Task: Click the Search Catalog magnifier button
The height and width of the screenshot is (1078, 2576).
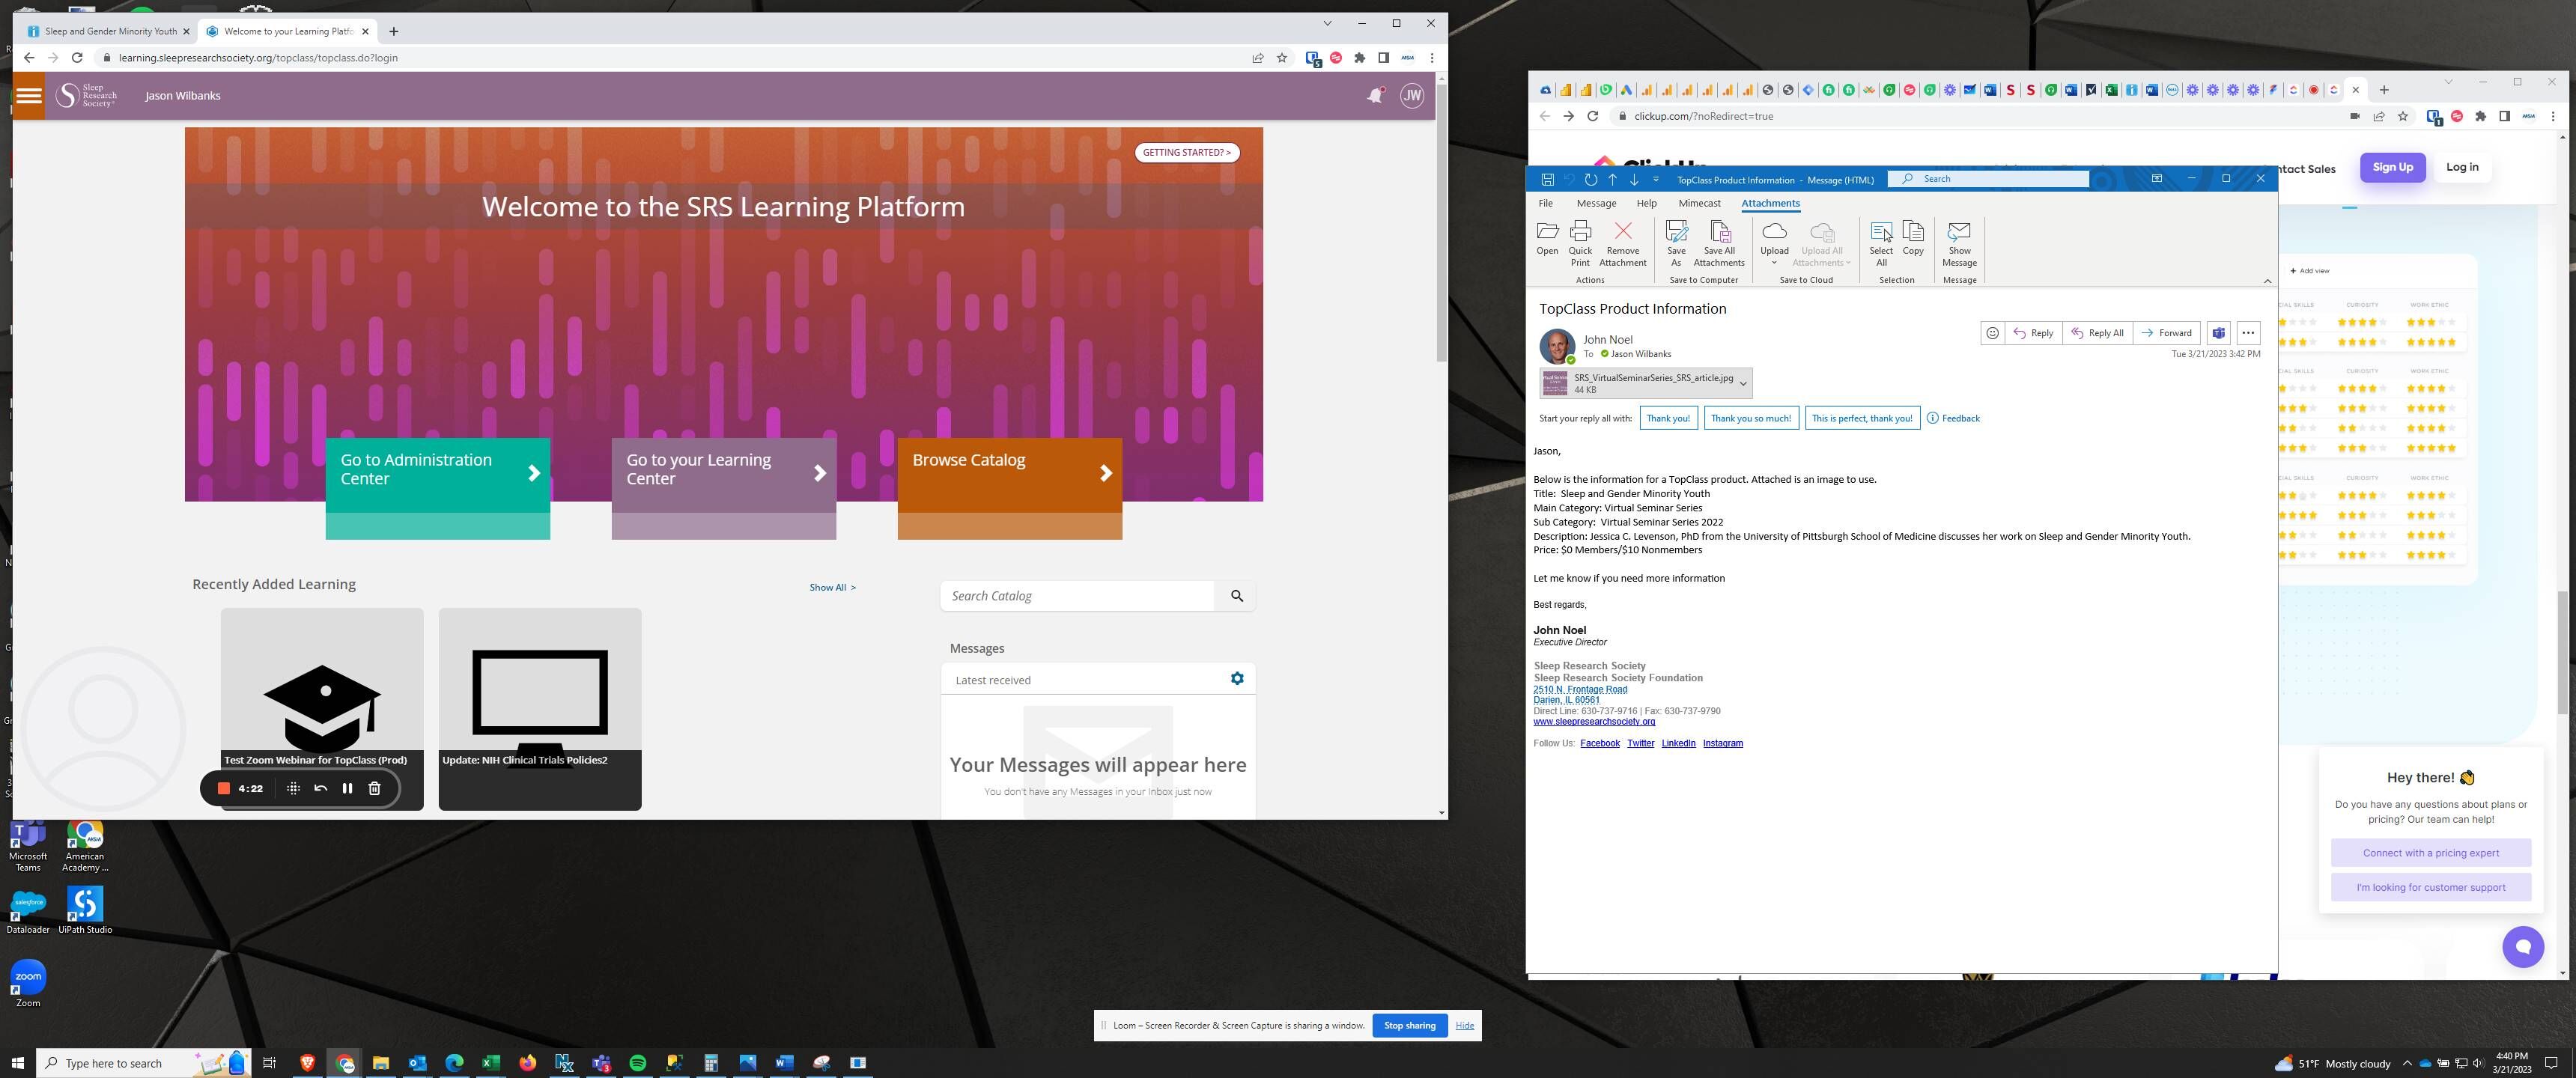Action: click(1236, 596)
